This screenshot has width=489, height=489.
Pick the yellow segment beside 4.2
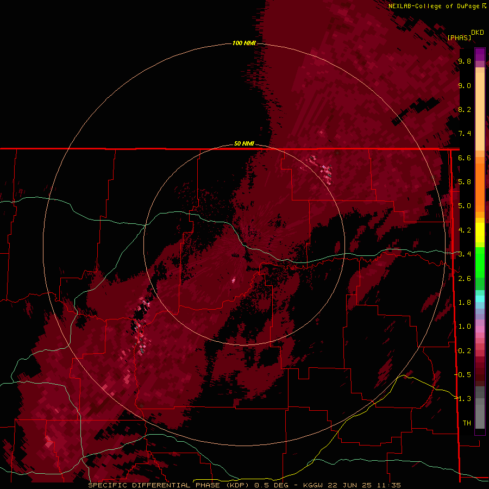coord(480,233)
